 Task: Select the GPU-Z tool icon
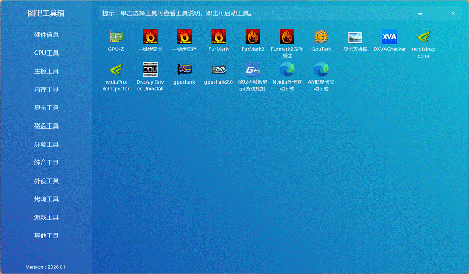pyautogui.click(x=116, y=37)
